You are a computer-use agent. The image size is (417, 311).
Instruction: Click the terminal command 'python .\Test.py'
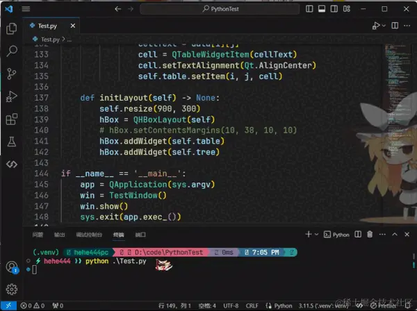tap(116, 261)
